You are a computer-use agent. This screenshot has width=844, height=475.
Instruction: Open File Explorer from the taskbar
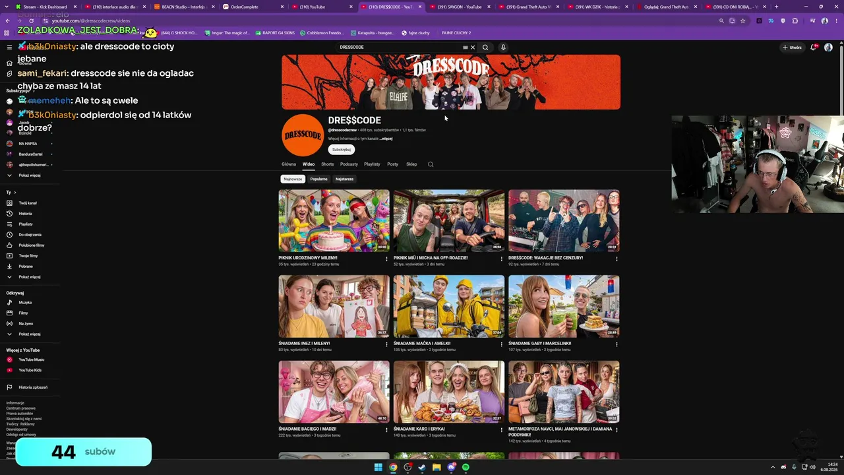coord(437,467)
